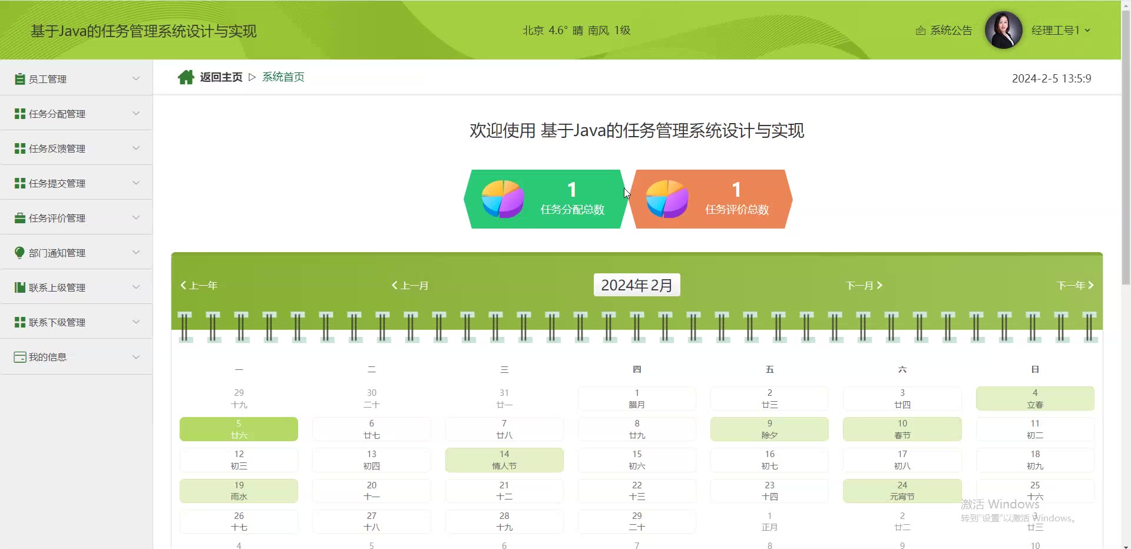Click the home icon beside 返回主页

[186, 77]
